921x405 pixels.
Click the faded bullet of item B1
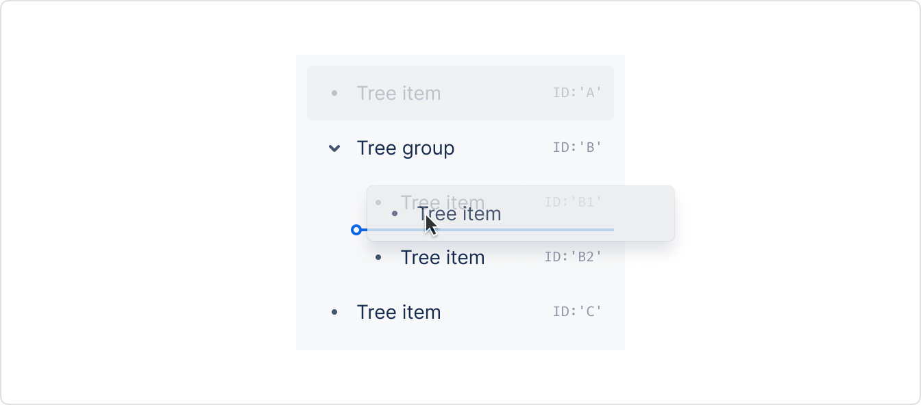coord(378,202)
